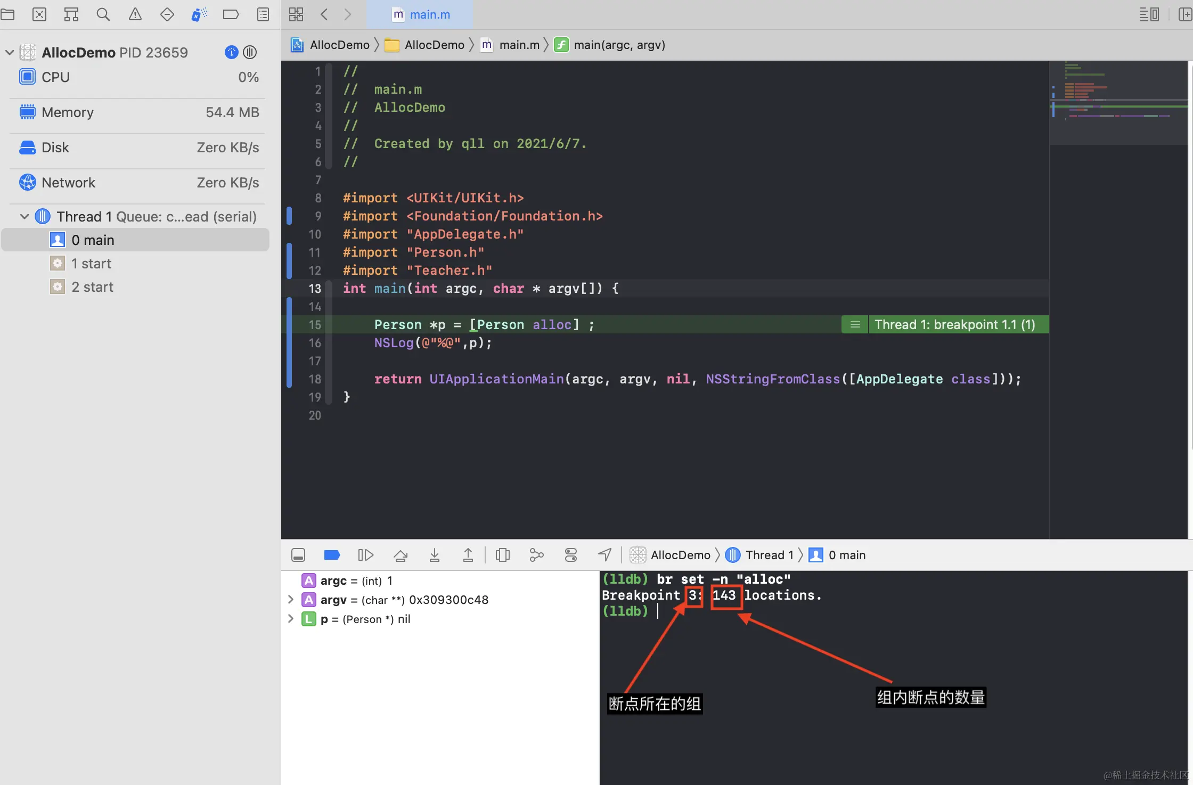Collapse Thread 1 disclosure arrow
The image size is (1193, 785).
24,216
